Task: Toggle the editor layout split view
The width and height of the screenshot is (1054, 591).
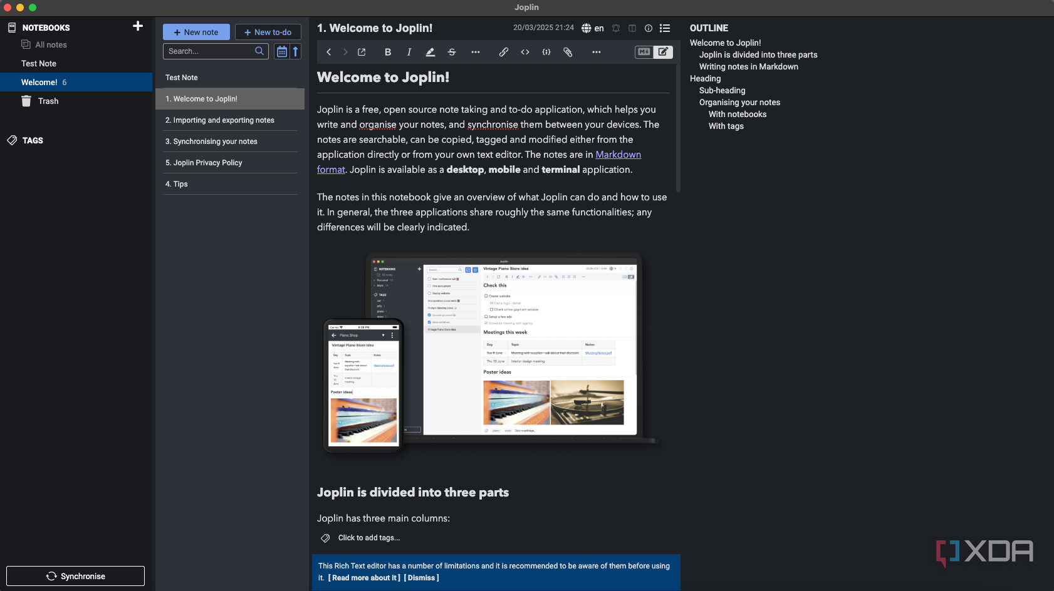Action: tap(632, 28)
